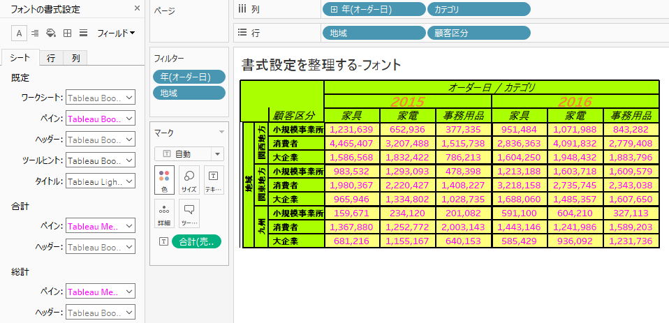The height and width of the screenshot is (323, 669).
Task: Open the Borders format icon
Action: [68, 33]
